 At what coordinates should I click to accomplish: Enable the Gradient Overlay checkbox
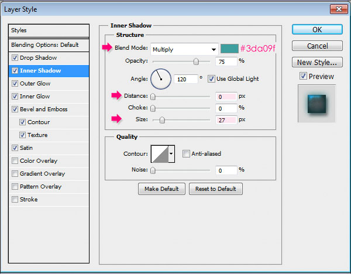point(15,174)
